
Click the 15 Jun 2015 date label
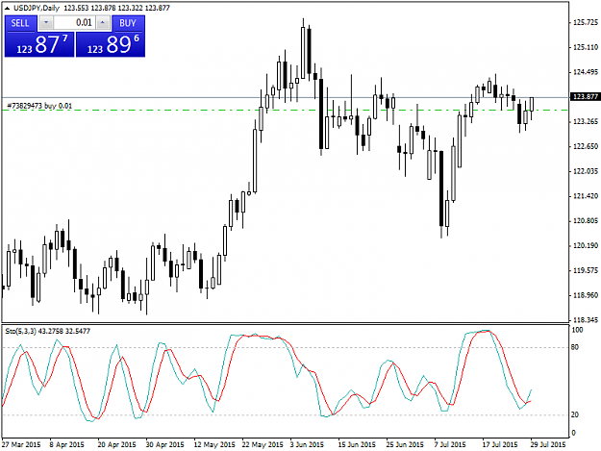[x=357, y=444]
